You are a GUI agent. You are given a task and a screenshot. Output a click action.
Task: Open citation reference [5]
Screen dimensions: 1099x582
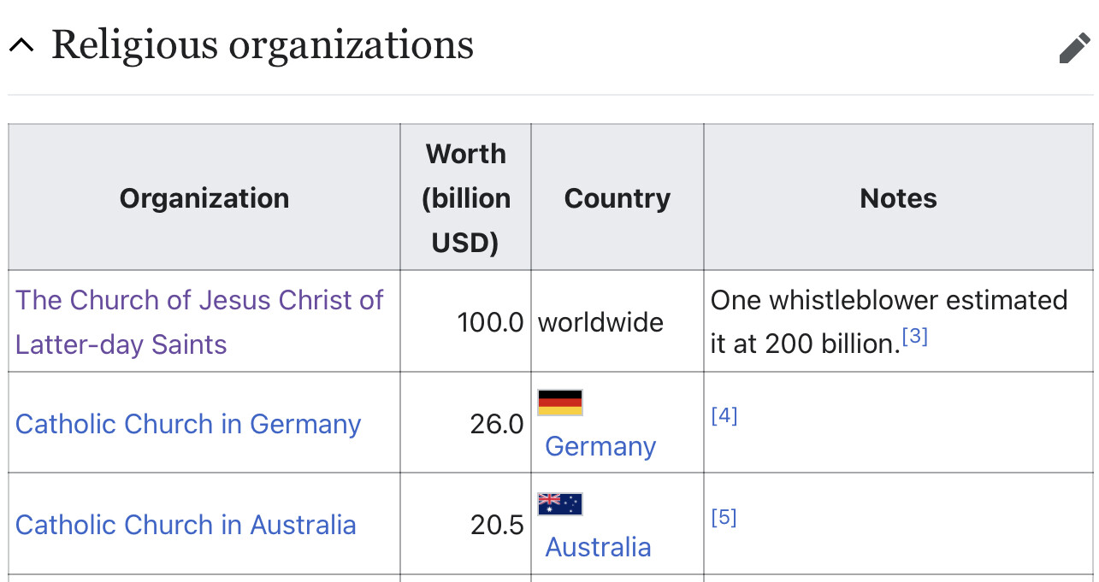pos(724,518)
